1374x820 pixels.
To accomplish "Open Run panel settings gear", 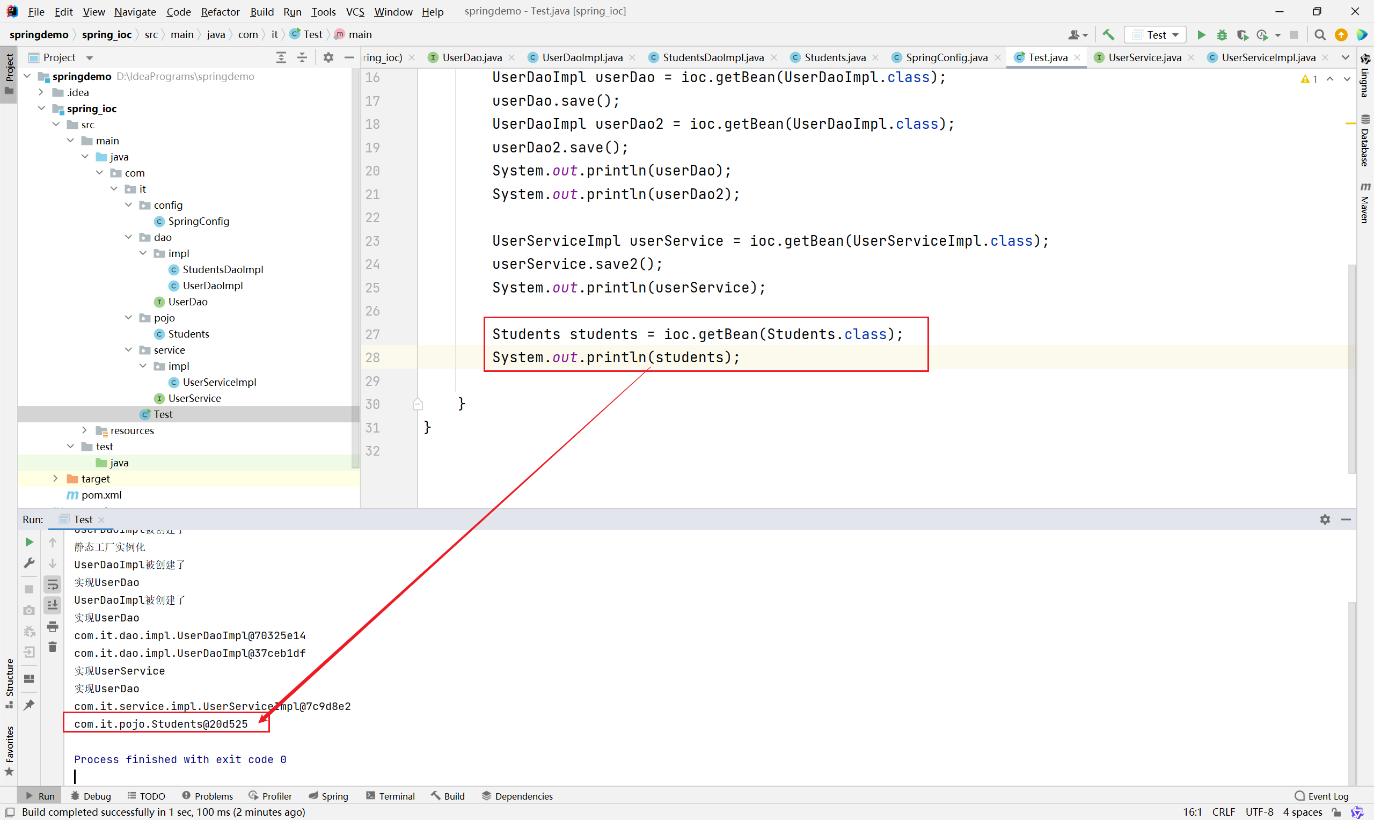I will point(1325,519).
